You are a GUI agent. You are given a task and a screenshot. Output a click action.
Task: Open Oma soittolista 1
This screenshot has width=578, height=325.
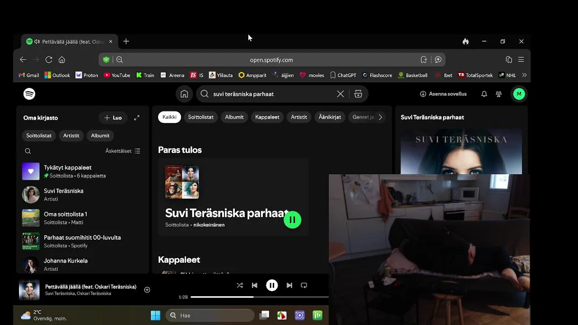coord(83,218)
